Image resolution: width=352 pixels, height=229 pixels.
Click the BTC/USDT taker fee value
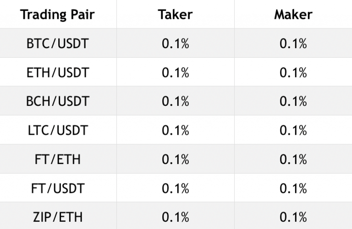pyautogui.click(x=176, y=44)
